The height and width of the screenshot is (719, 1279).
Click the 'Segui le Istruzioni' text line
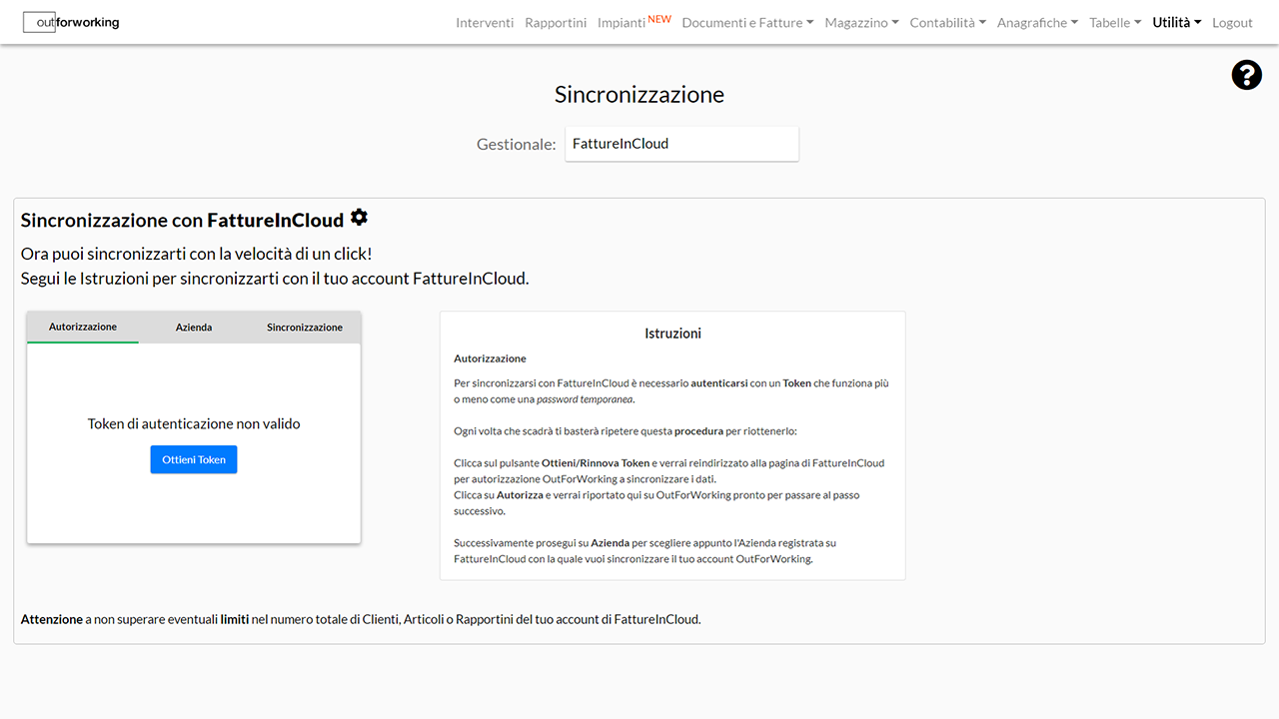click(x=275, y=279)
